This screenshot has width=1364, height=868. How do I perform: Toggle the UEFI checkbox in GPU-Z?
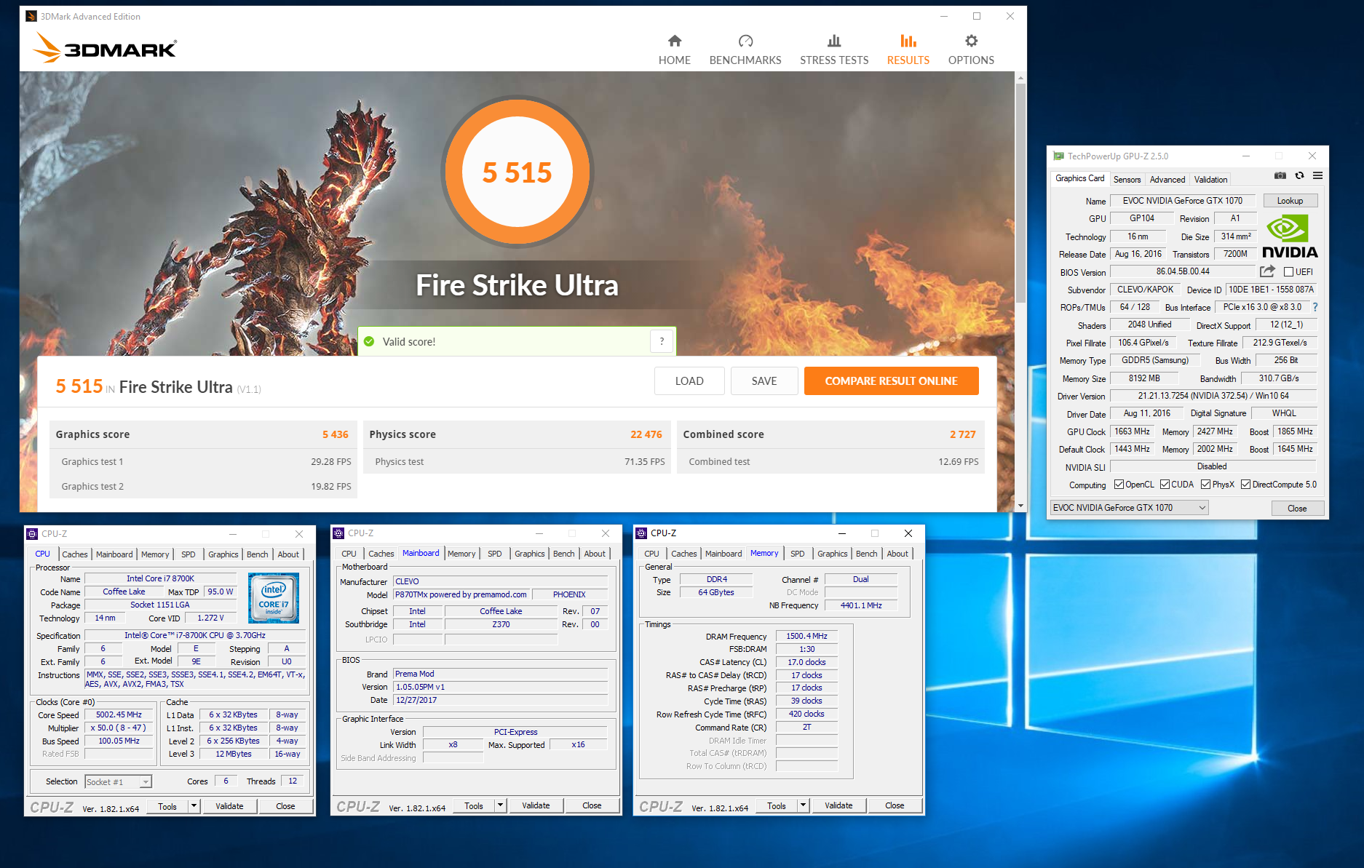pyautogui.click(x=1288, y=272)
